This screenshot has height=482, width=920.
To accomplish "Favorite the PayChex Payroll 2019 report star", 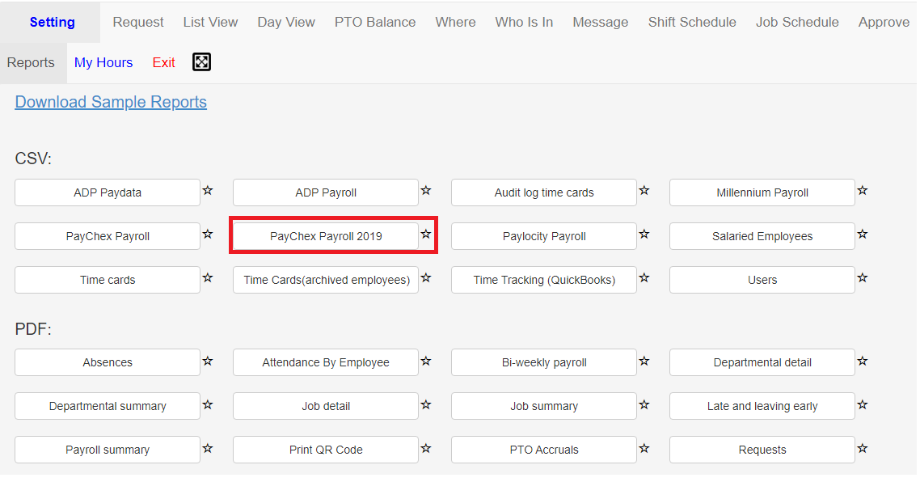I will click(426, 235).
